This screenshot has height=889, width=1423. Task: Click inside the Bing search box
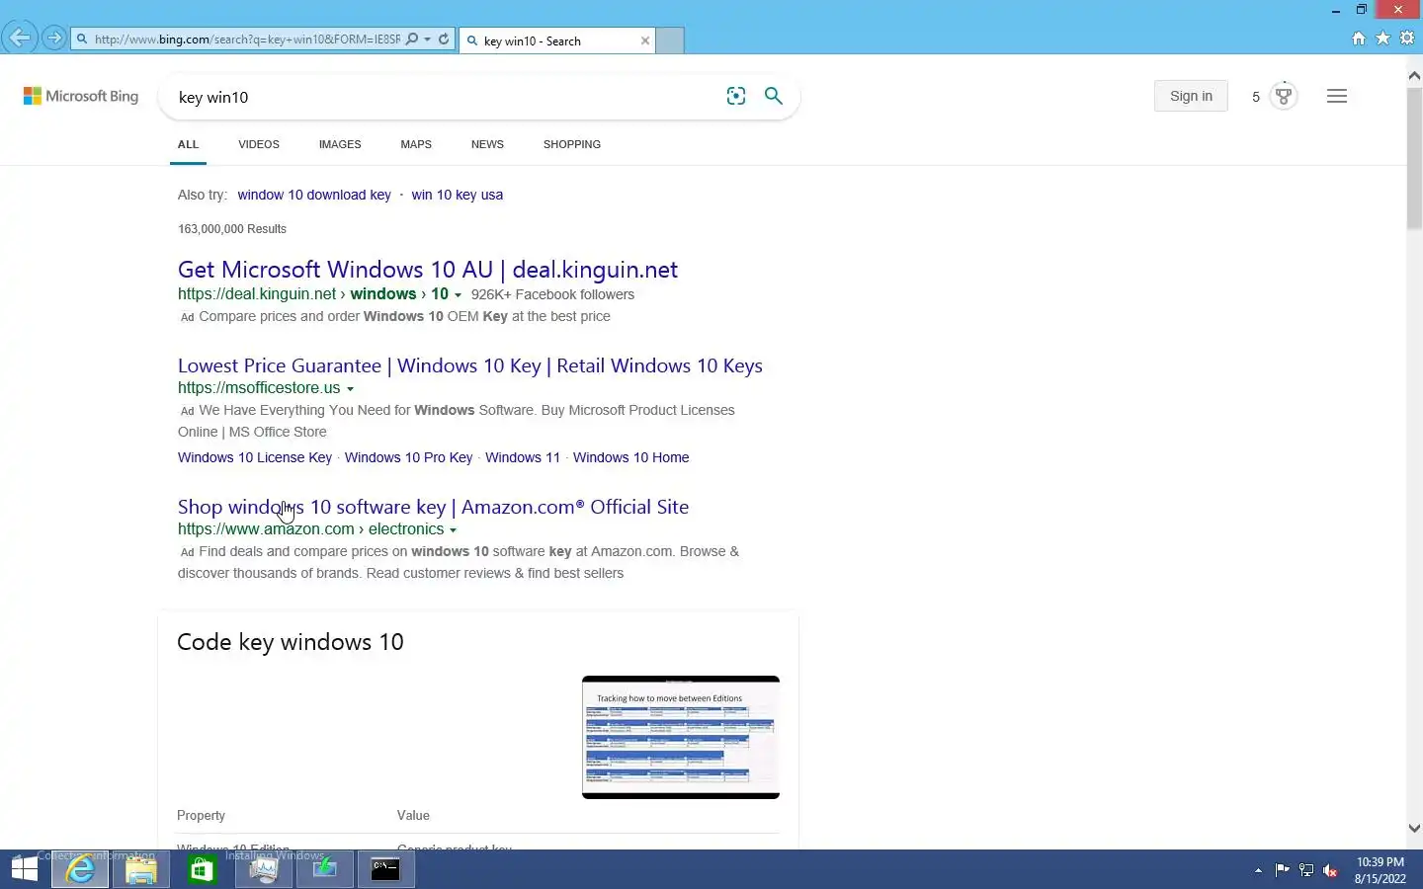point(445,97)
